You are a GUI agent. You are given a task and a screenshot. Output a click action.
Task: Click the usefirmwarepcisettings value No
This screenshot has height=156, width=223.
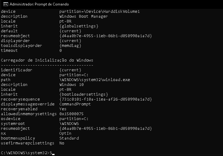tap(62, 143)
